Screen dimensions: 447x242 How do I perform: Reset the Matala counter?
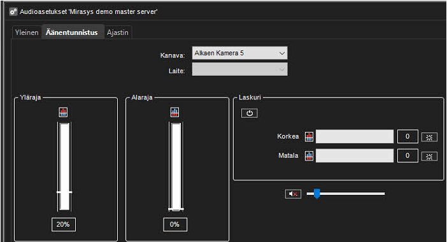click(x=429, y=157)
